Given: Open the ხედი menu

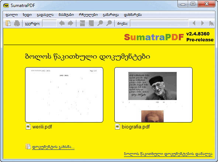Looking at the screenshot, I should point(27,15).
